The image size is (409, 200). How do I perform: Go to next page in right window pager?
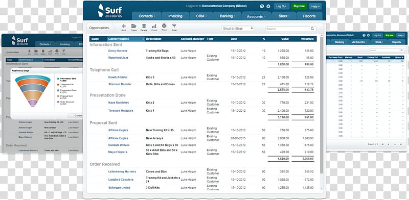395,144
